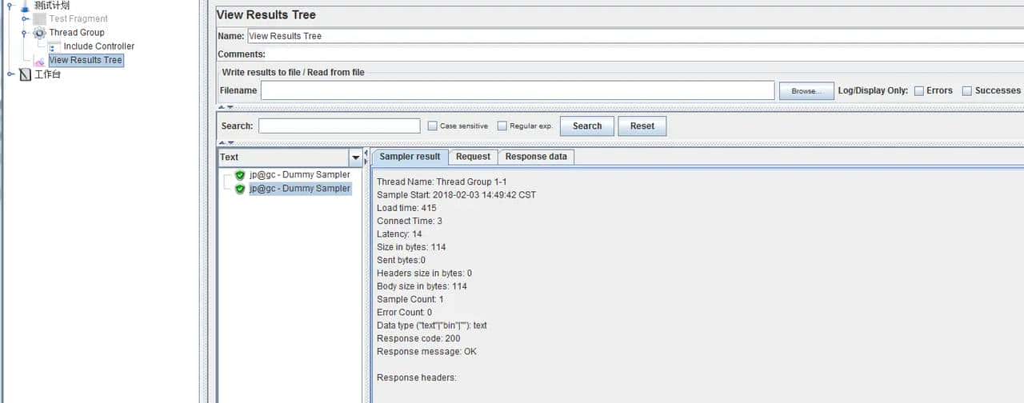Open the Text renderer dropdown
This screenshot has width=1024, height=403.
pos(356,158)
